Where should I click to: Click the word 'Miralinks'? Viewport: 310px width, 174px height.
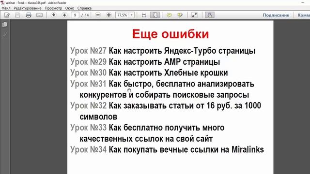(248, 149)
